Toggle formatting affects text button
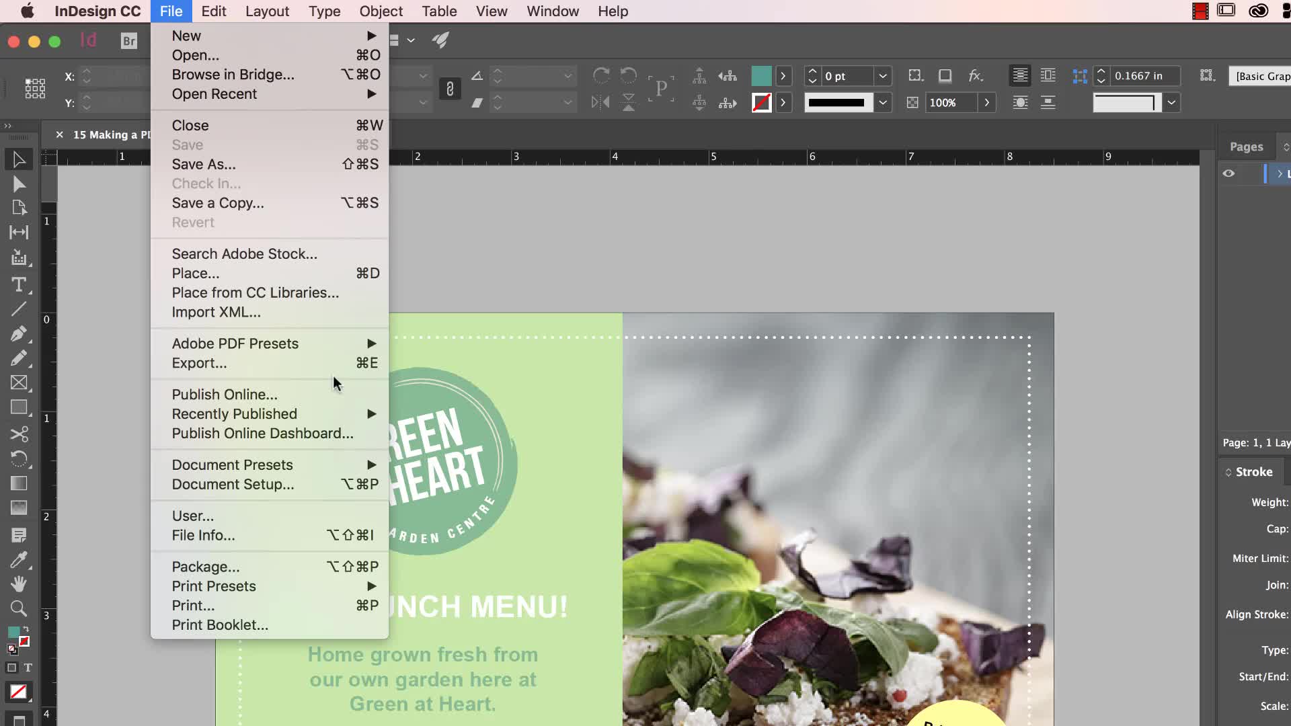1291x726 pixels. [x=28, y=668]
